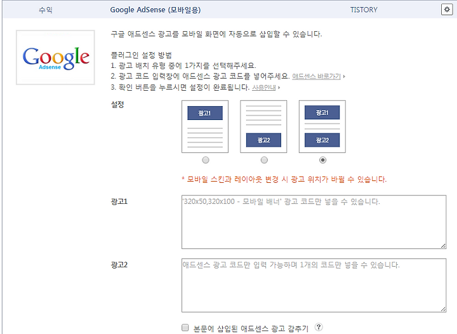Click the layout preview showing both 광고1 and 광고2
457x334 pixels.
click(x=322, y=126)
